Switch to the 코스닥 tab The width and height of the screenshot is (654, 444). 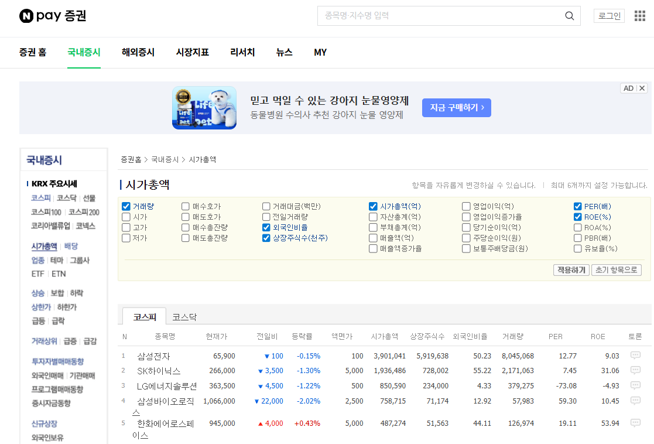click(x=184, y=317)
